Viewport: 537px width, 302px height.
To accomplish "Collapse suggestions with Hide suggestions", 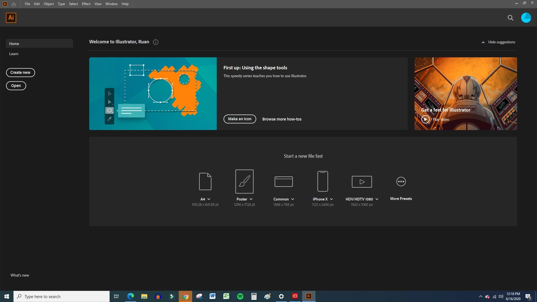I will tap(498, 42).
